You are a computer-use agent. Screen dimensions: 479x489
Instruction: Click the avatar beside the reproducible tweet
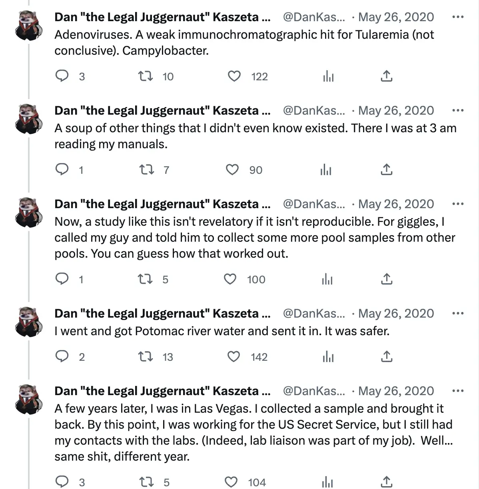29,212
